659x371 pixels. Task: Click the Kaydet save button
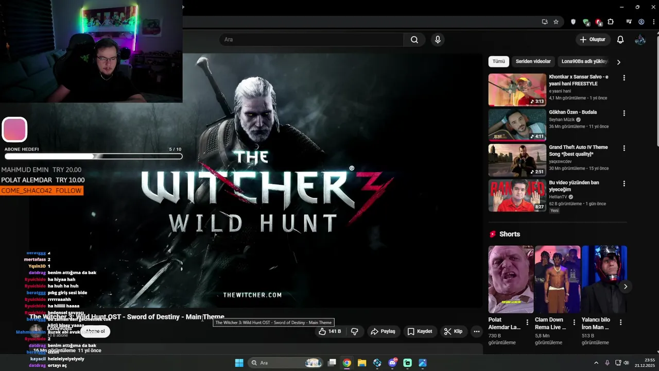point(420,331)
